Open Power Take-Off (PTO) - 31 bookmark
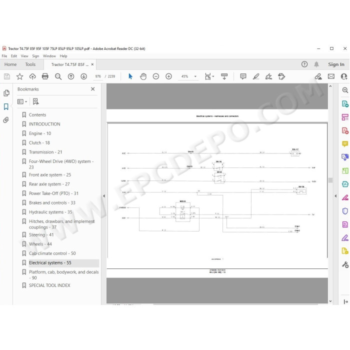350x350 pixels. coord(53,193)
